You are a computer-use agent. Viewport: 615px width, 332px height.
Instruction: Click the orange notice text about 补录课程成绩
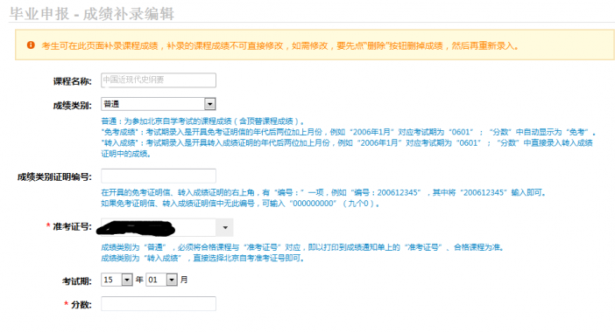coord(280,46)
